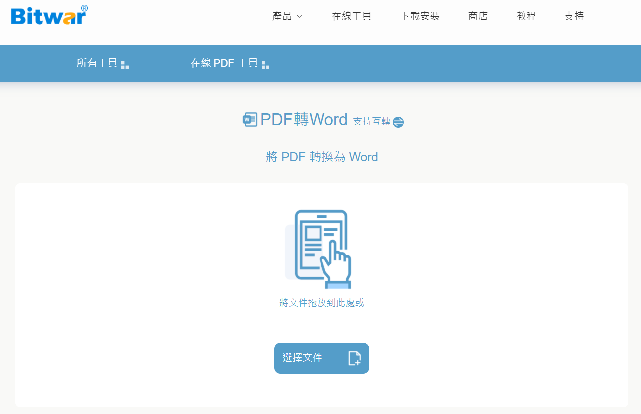Click the Bitwar logo

coord(49,16)
